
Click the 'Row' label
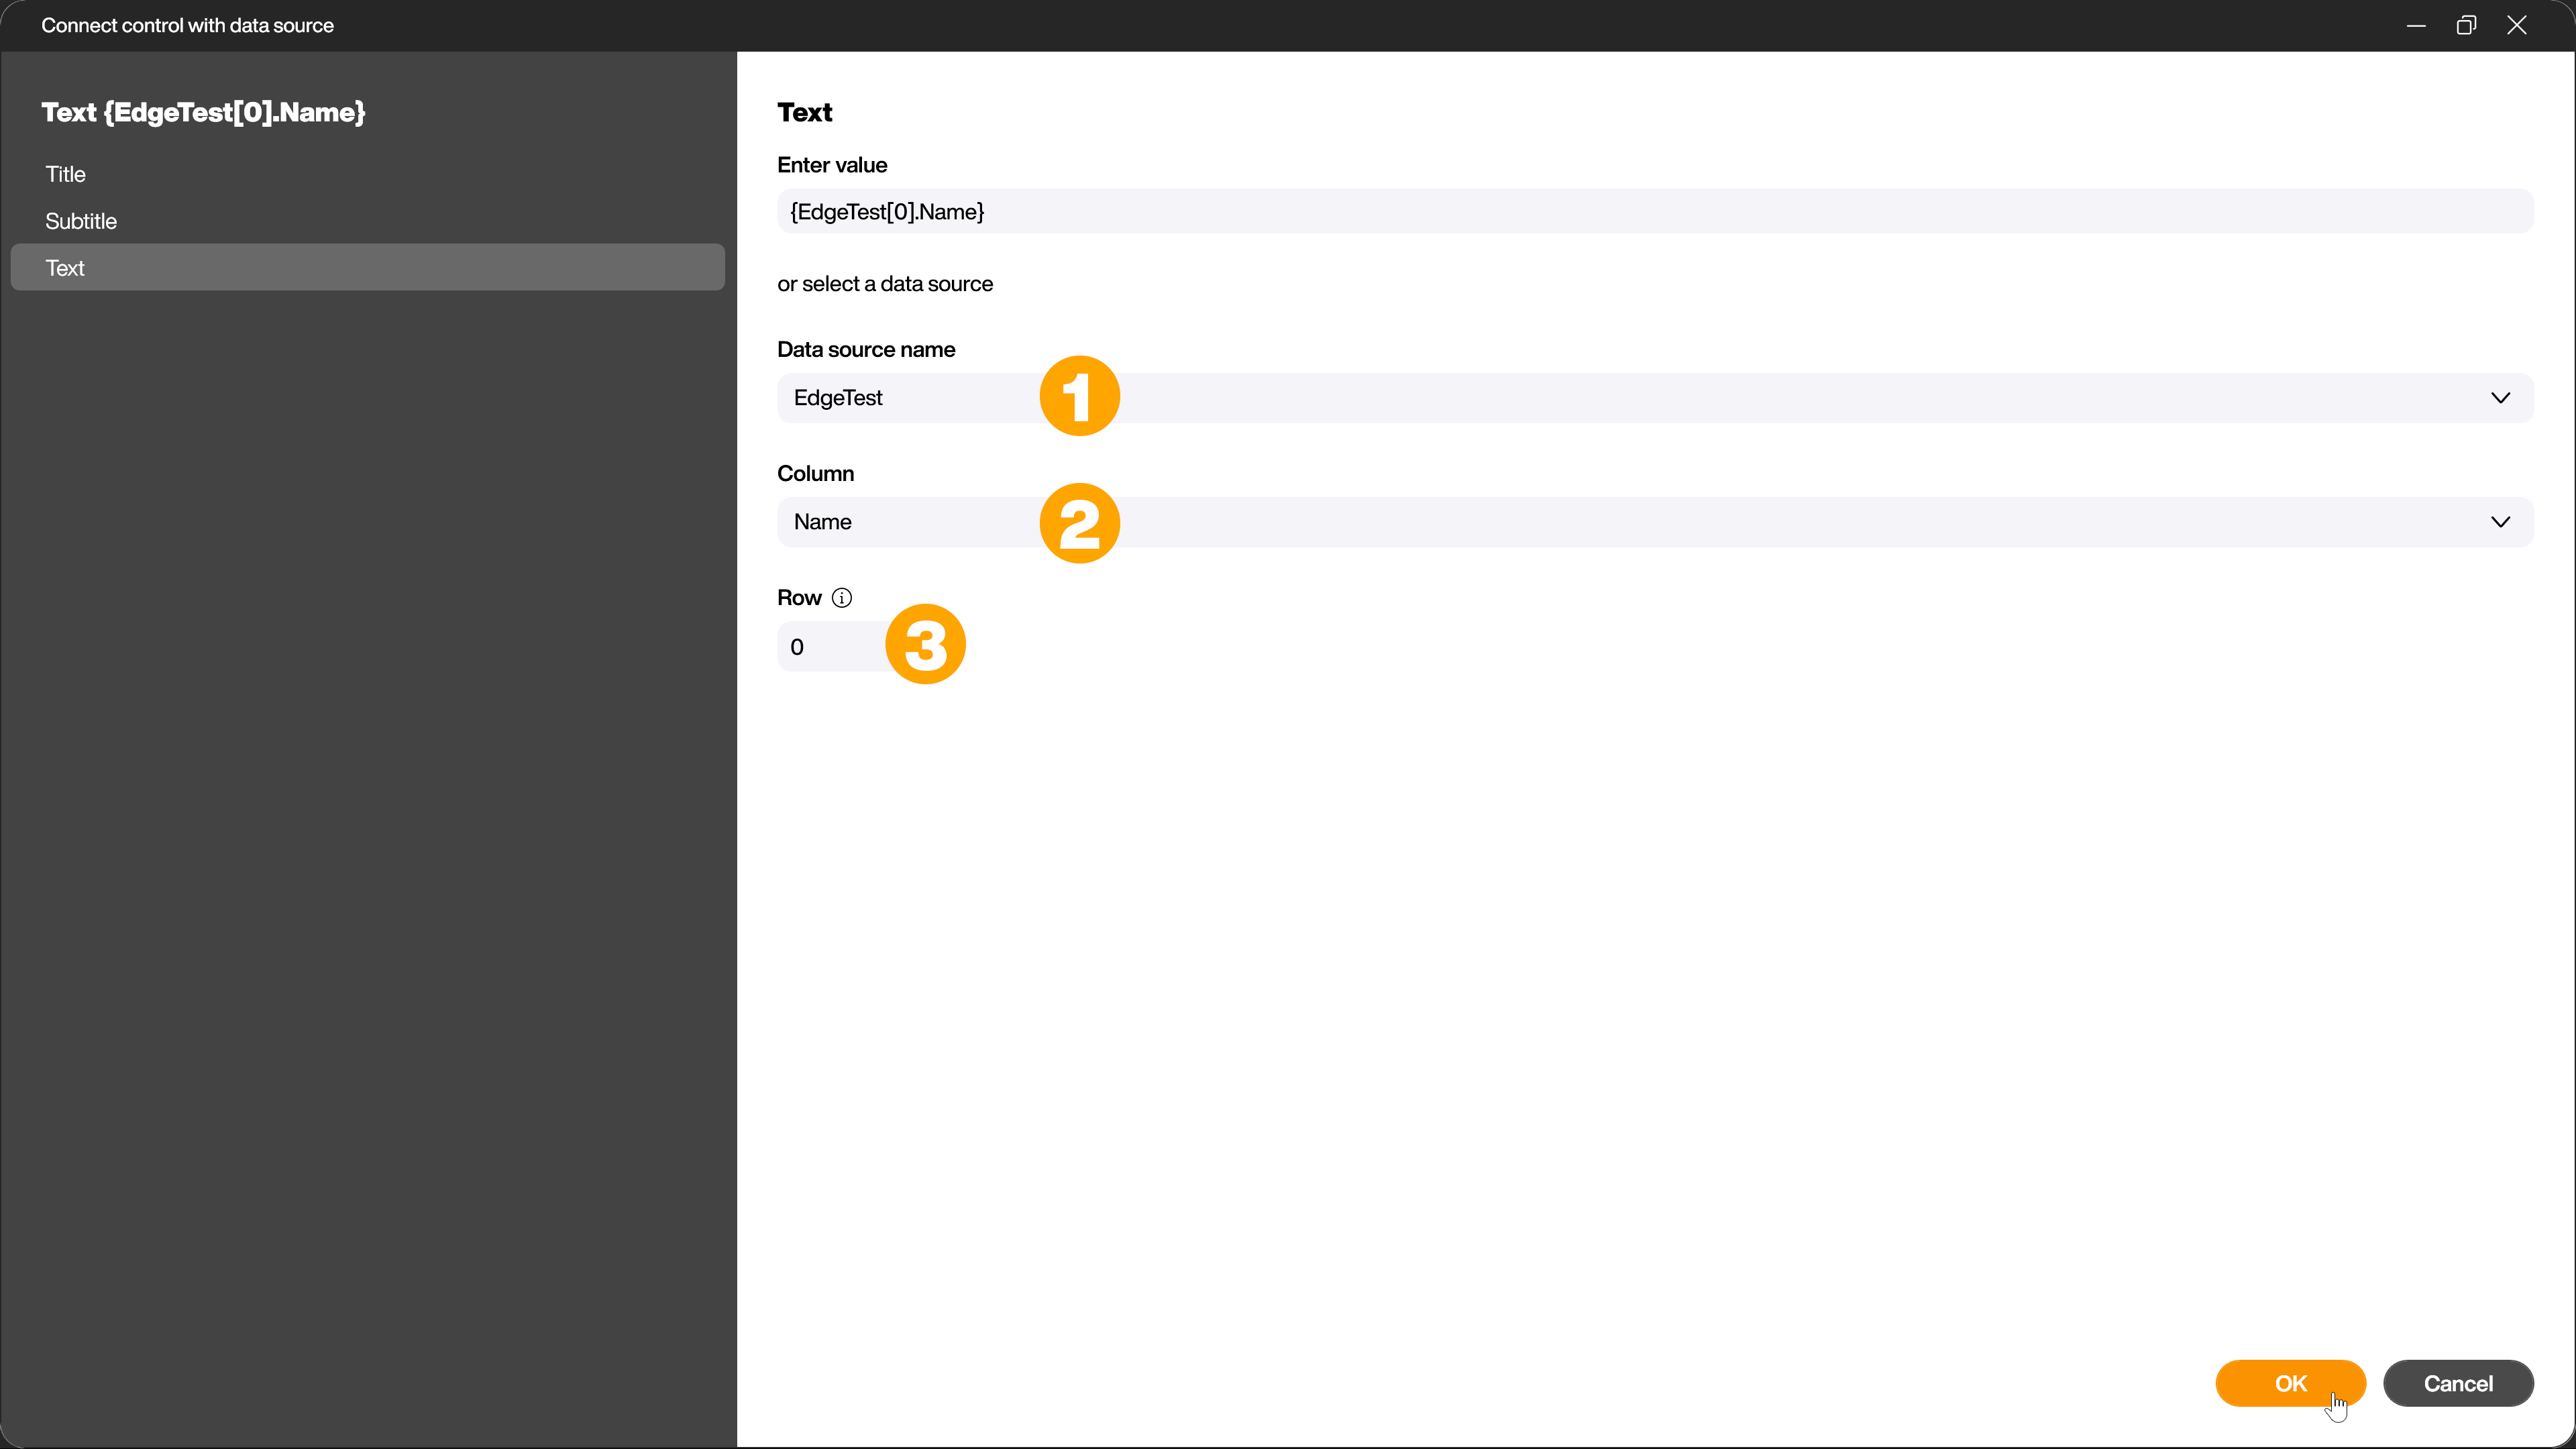(x=799, y=597)
